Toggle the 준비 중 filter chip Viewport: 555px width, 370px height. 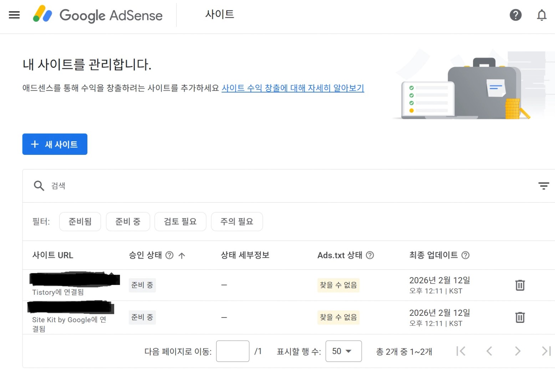tap(128, 222)
